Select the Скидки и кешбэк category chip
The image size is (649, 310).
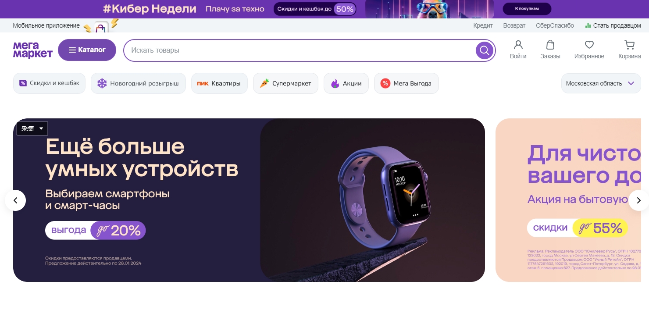pos(49,83)
